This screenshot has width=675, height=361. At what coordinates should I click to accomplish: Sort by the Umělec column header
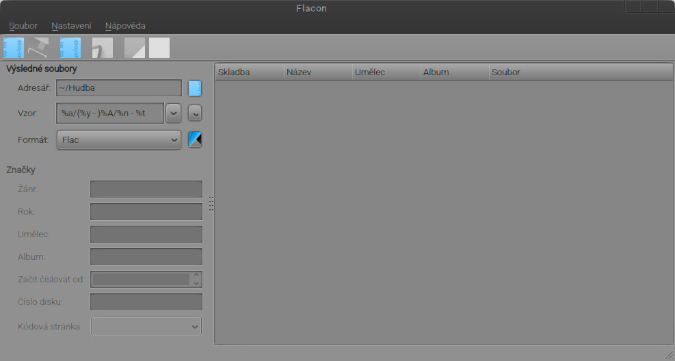(x=386, y=72)
